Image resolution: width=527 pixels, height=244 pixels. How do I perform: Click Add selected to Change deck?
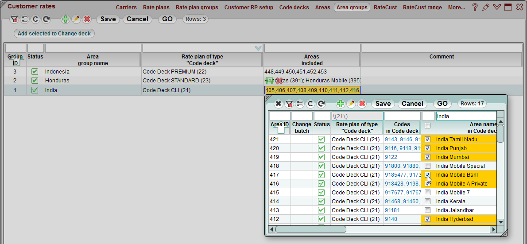(x=54, y=34)
